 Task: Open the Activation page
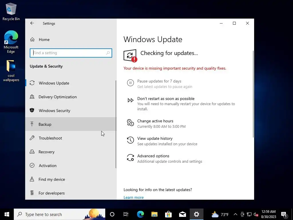pos(71,166)
